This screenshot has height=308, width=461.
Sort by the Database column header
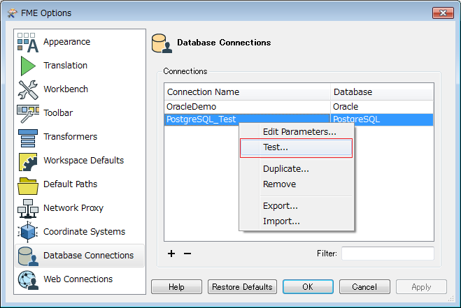382,92
